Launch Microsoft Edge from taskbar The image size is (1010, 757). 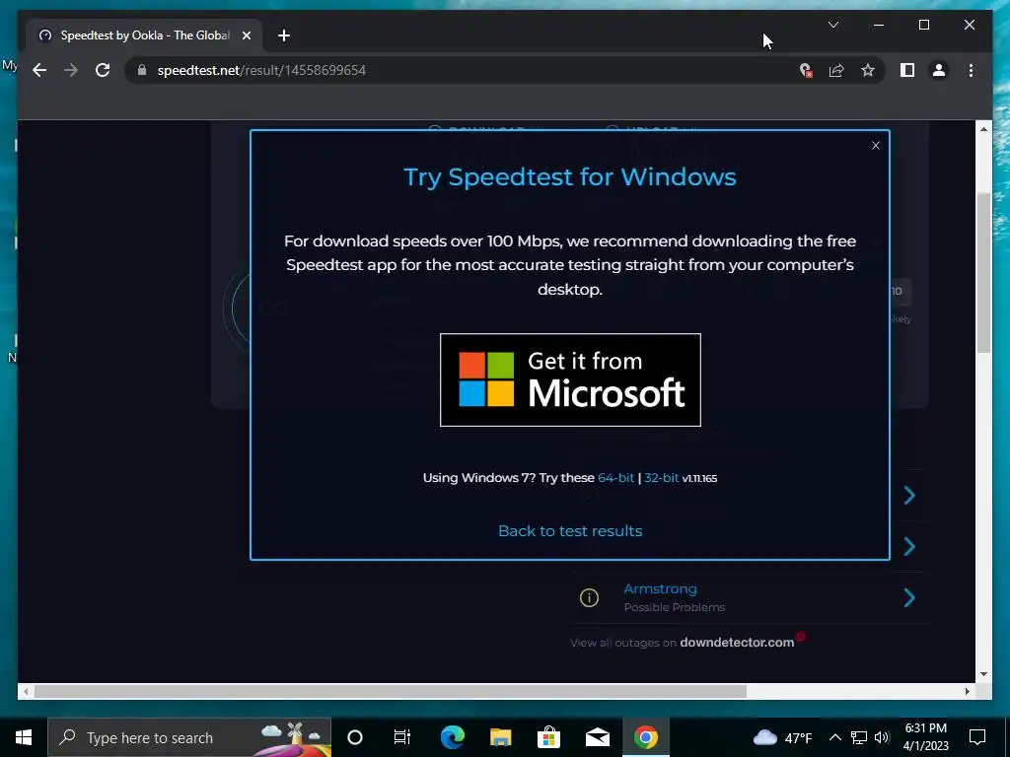(452, 737)
